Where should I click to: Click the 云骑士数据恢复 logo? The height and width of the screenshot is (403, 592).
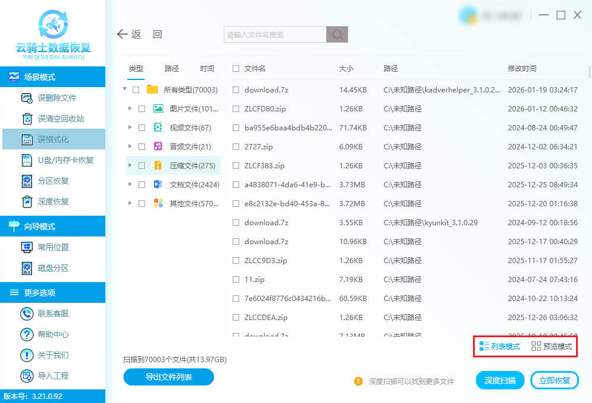click(x=53, y=34)
